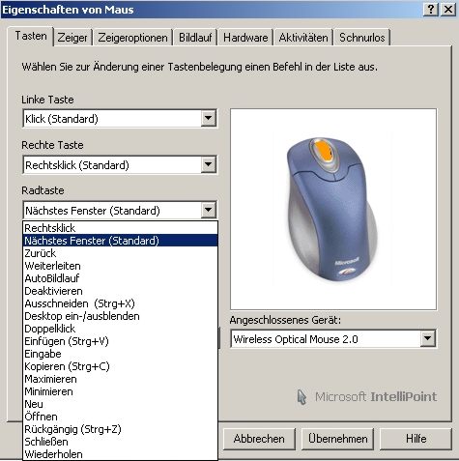Image resolution: width=459 pixels, height=461 pixels.
Task: Open the Hardware tab
Action: [x=245, y=38]
